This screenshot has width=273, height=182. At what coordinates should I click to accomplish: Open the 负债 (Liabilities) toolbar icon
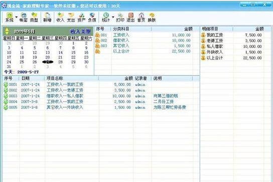[92, 17]
